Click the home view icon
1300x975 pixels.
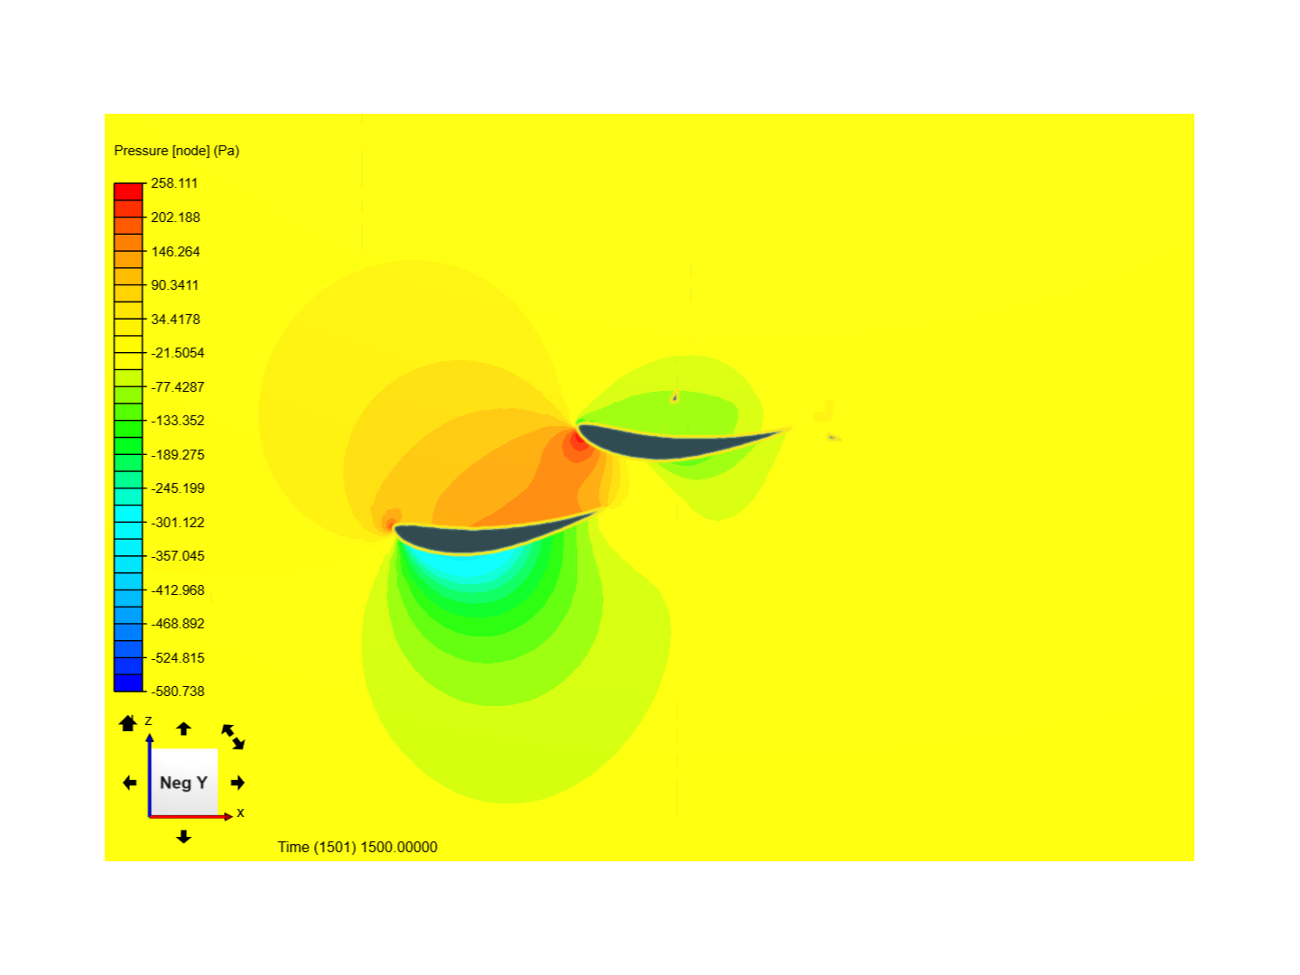click(x=127, y=723)
